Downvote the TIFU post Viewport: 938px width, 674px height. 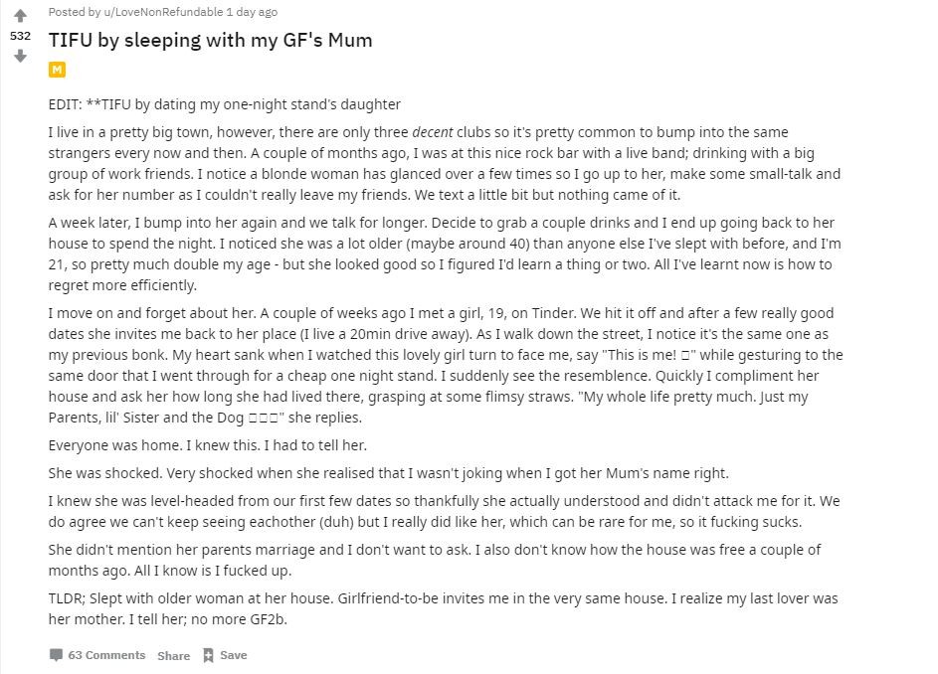[x=20, y=57]
